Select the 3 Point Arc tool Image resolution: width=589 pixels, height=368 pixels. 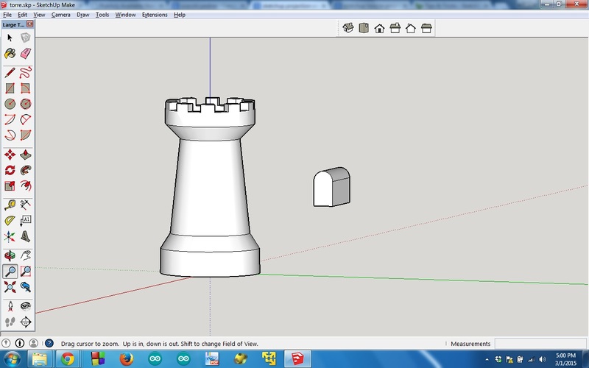(x=10, y=135)
